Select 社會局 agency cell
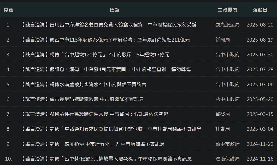277x165 pixels. pos(222,129)
